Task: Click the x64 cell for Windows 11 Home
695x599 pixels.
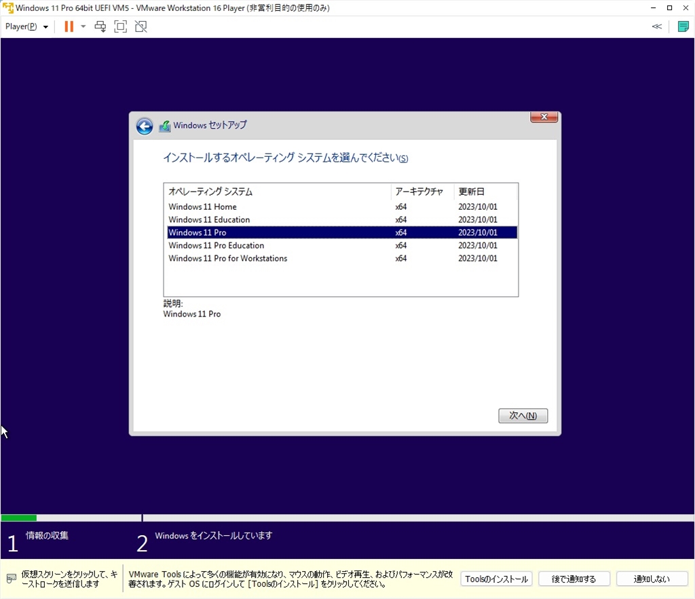Action: tap(401, 206)
